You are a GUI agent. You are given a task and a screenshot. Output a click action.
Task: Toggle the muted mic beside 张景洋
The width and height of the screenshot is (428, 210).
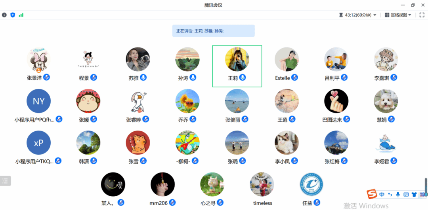46,77
